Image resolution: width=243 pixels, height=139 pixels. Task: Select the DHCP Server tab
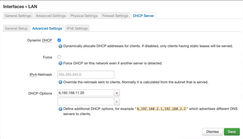pyautogui.click(x=143, y=16)
